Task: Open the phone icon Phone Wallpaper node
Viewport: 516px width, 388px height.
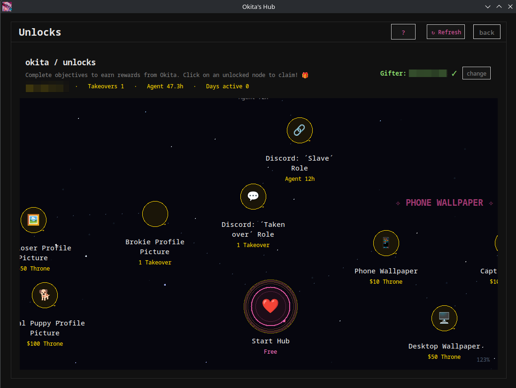Action: tap(386, 243)
